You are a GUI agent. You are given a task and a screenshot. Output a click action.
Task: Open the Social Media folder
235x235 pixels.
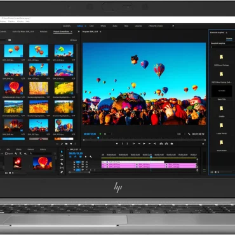click(222, 142)
